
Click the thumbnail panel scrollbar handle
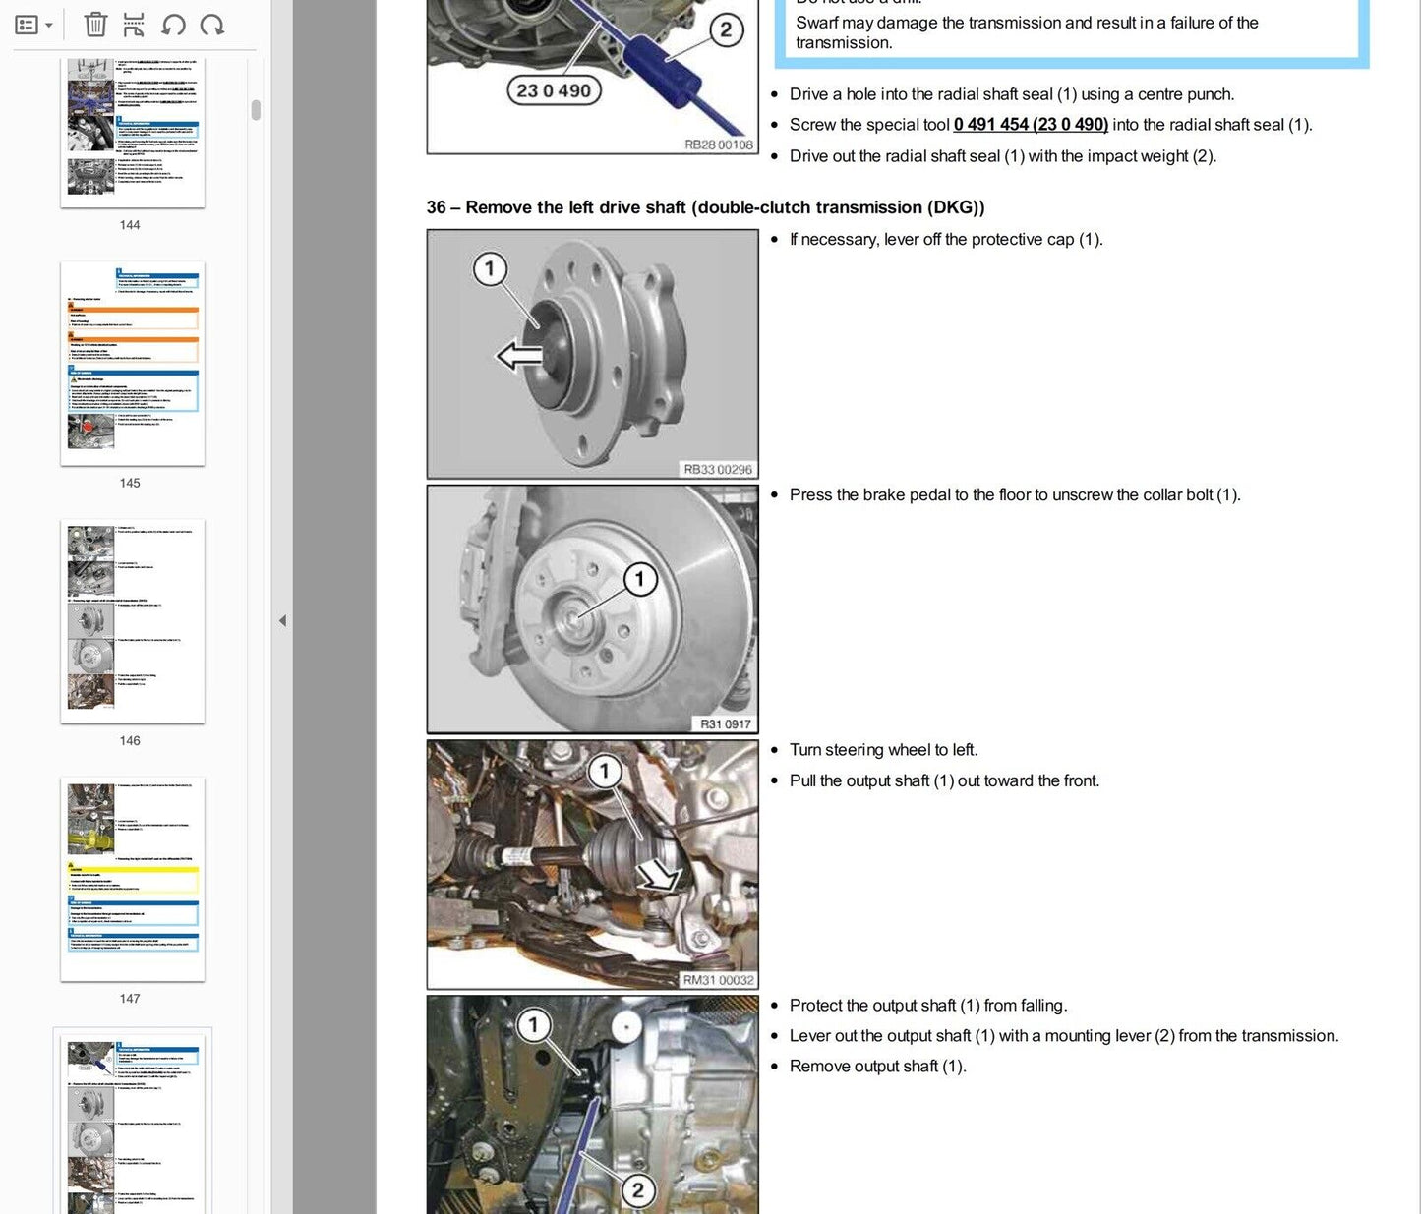(256, 109)
